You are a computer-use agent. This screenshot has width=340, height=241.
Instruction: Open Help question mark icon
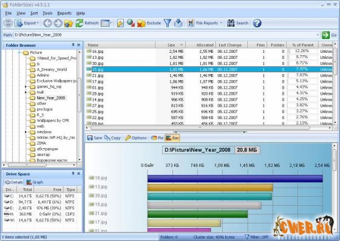pos(257,23)
